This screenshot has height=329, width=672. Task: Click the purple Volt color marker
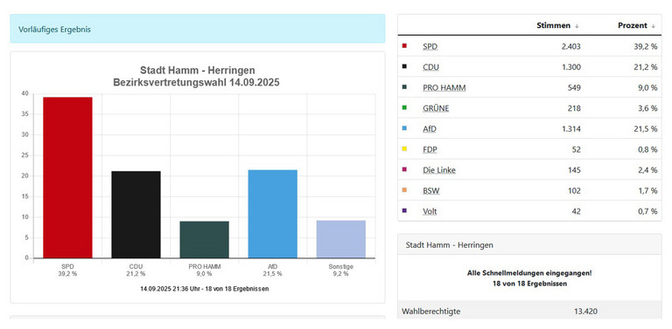click(x=404, y=210)
